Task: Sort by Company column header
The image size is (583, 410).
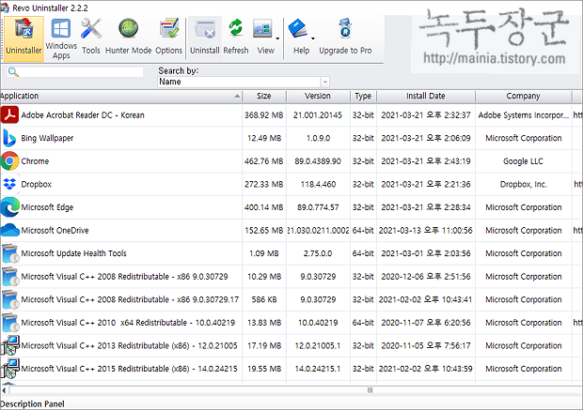Action: tap(523, 96)
